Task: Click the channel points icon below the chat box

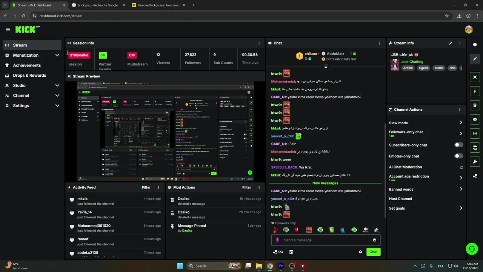Action: (x=278, y=252)
